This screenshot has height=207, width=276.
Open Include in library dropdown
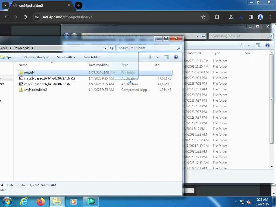[x=35, y=57]
